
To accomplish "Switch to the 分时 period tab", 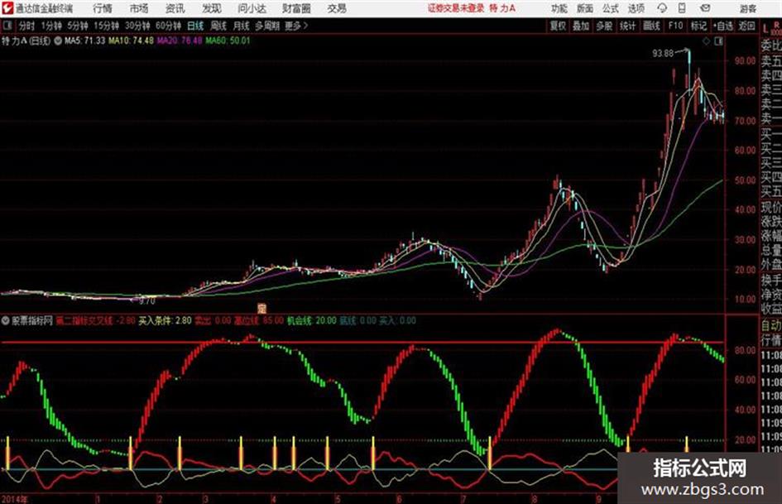I will 26,26.
